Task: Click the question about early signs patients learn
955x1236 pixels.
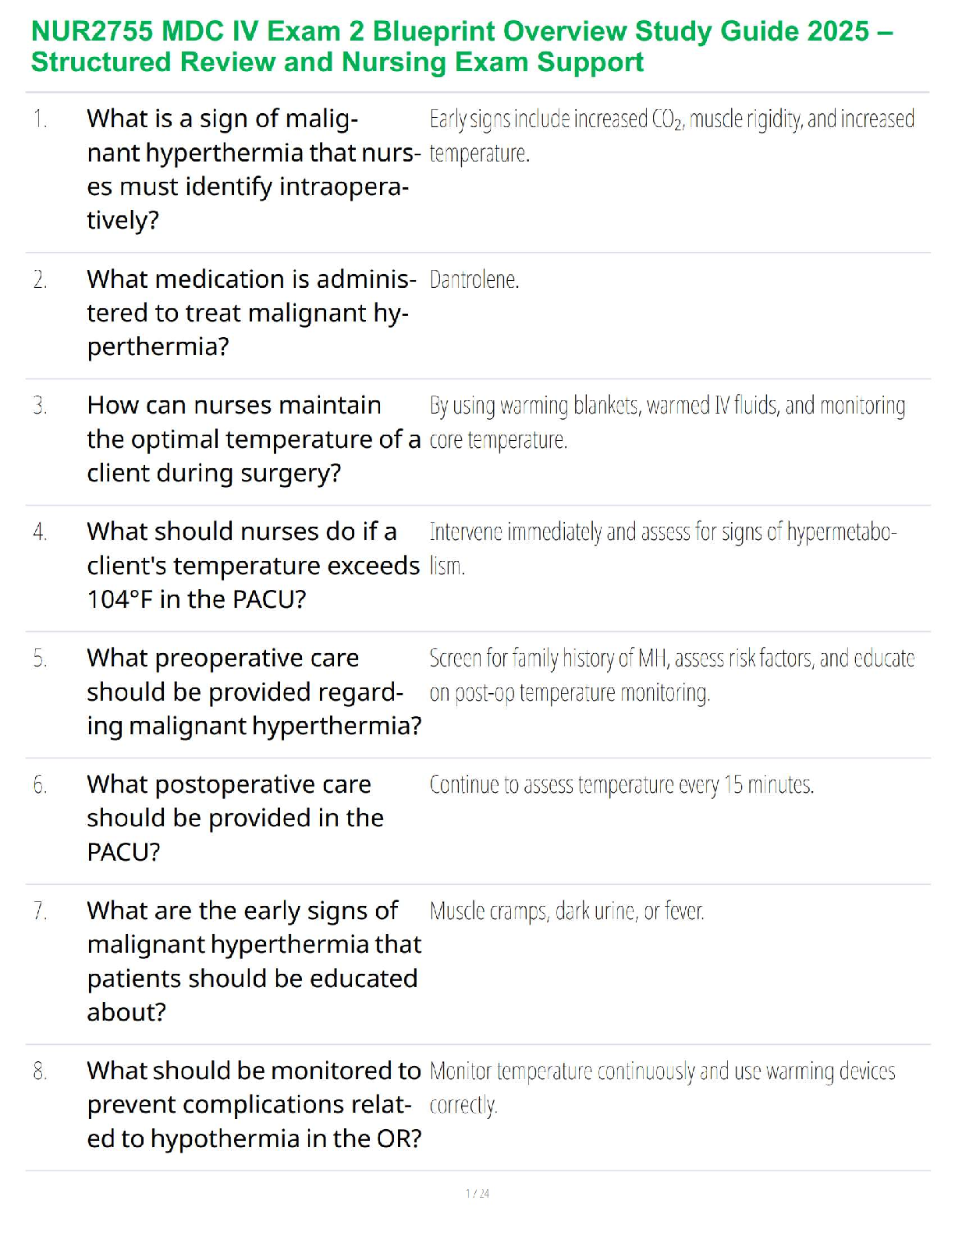Action: 253,961
